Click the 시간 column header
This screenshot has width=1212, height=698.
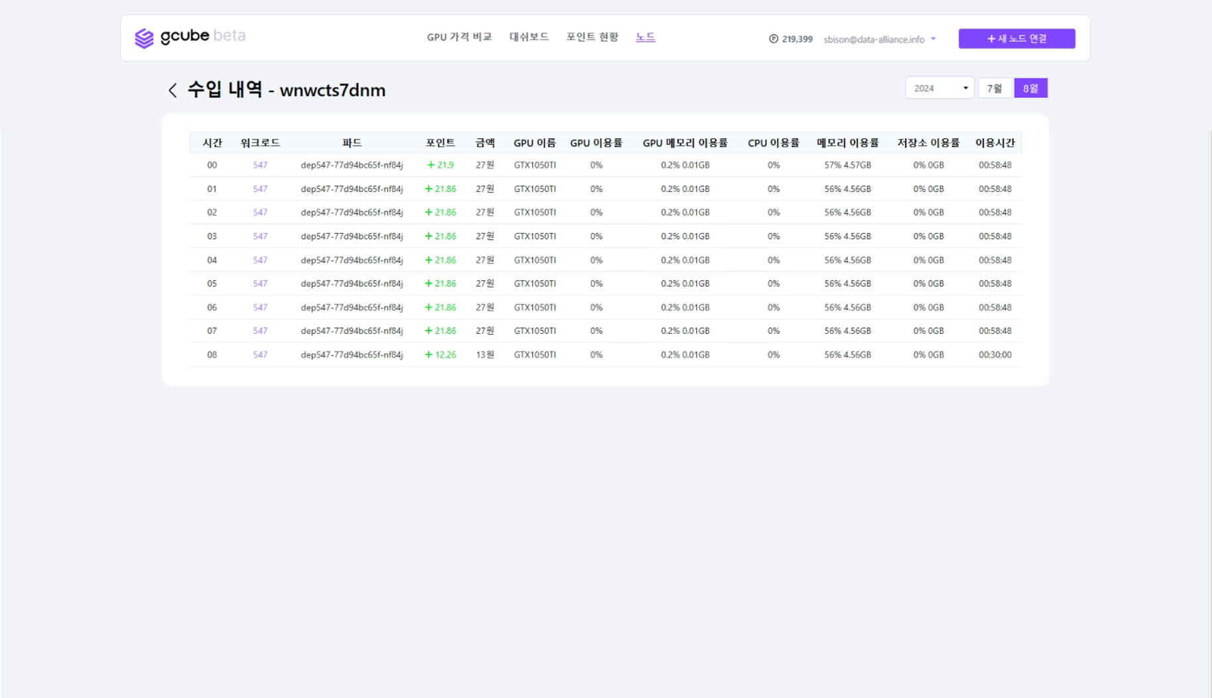click(x=212, y=143)
